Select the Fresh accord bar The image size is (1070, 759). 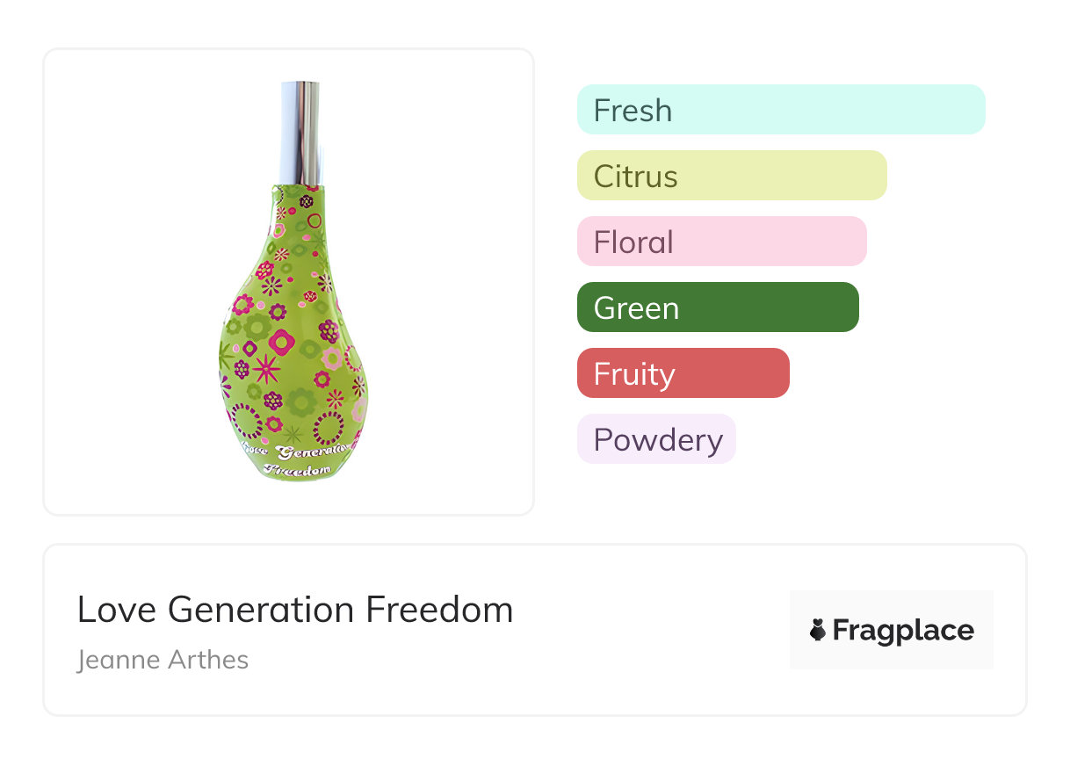click(781, 110)
